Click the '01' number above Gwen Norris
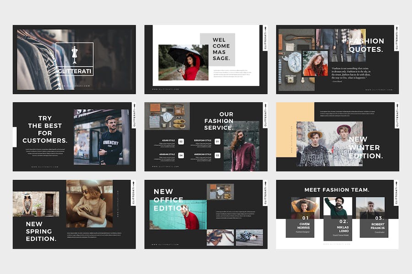This screenshot has height=274, width=412. [305, 218]
